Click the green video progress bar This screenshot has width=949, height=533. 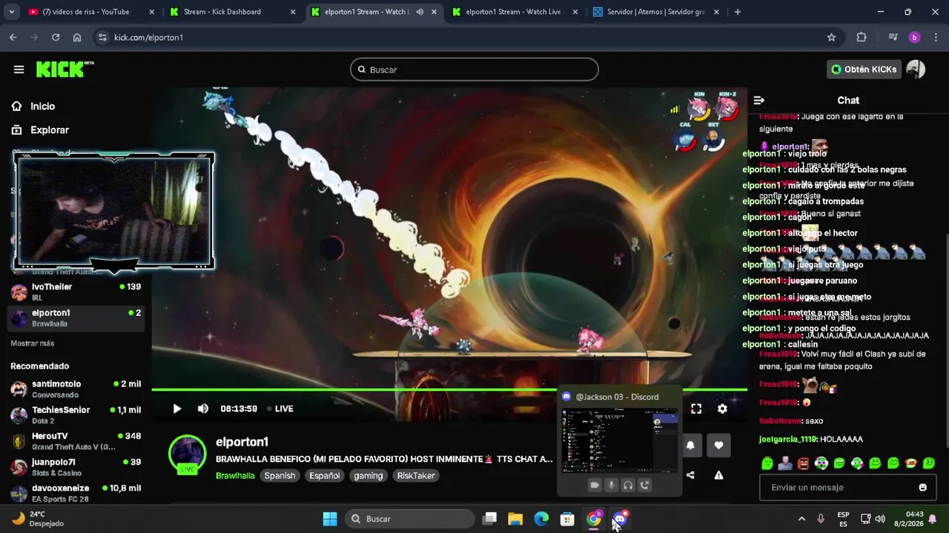(x=449, y=389)
